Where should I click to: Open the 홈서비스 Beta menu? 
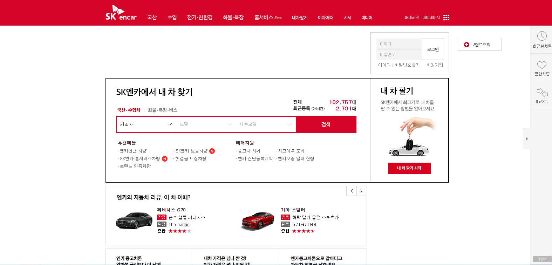point(268,17)
